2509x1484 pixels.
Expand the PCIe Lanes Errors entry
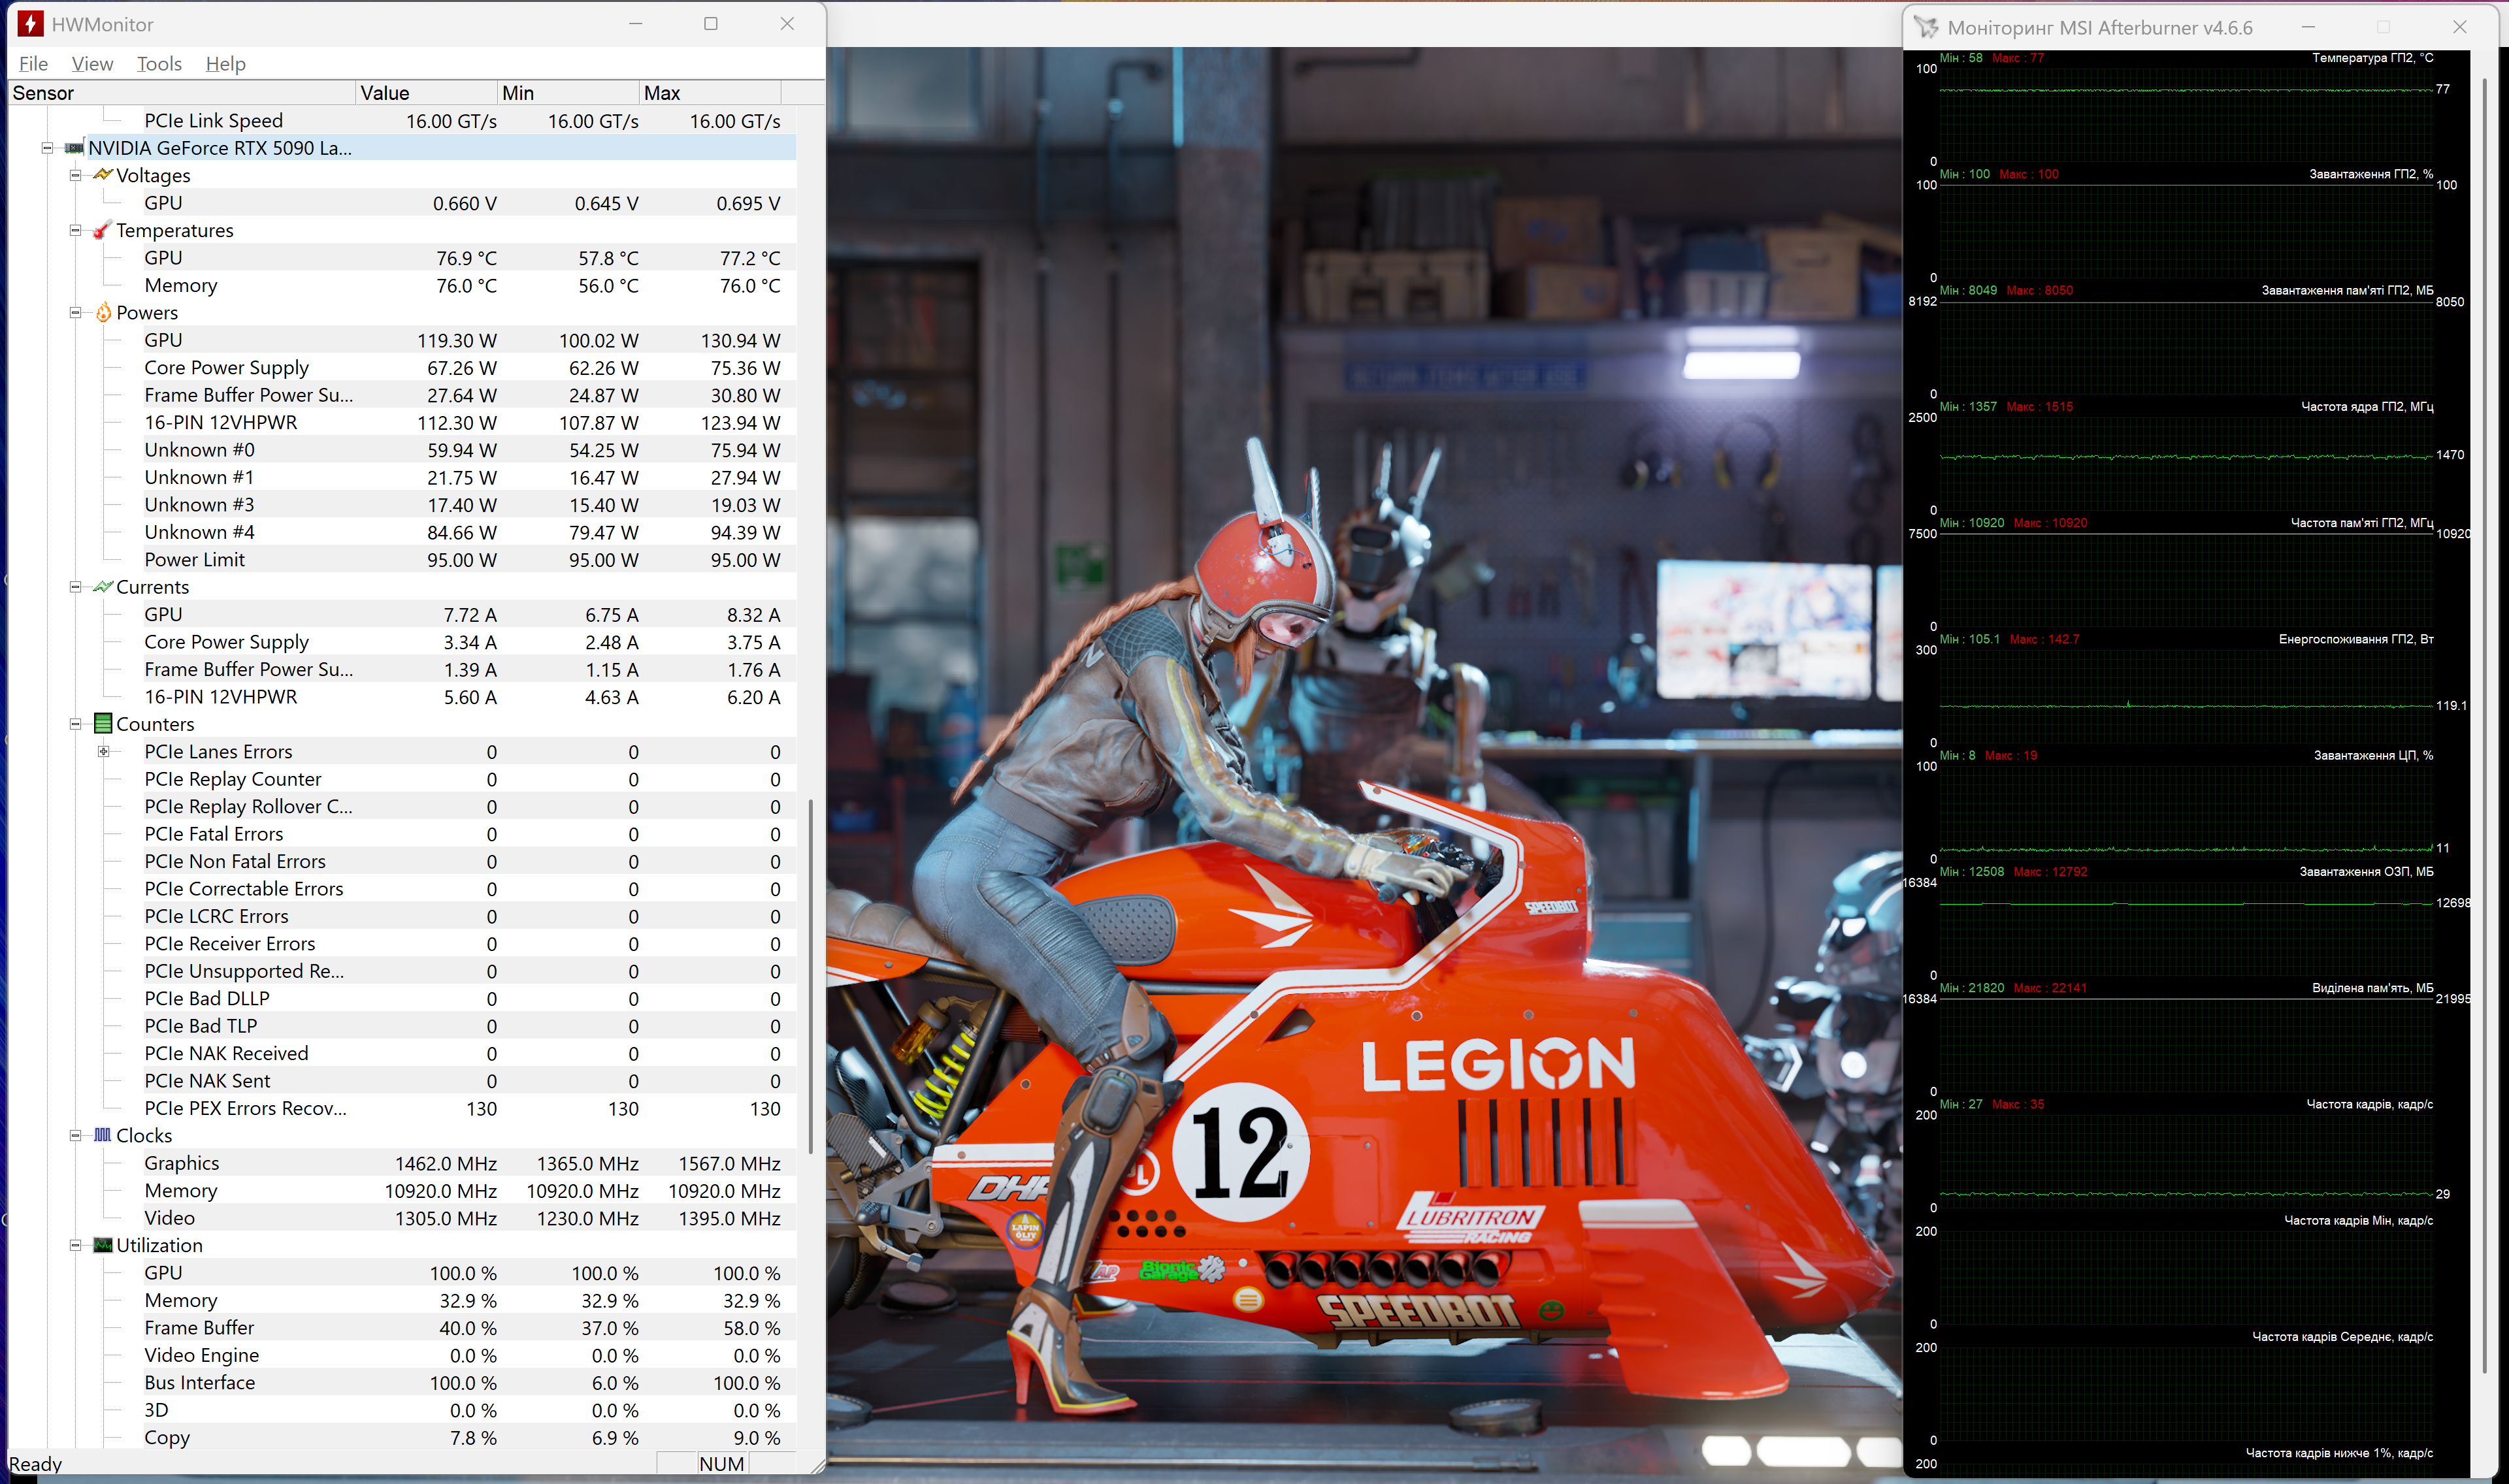point(103,752)
